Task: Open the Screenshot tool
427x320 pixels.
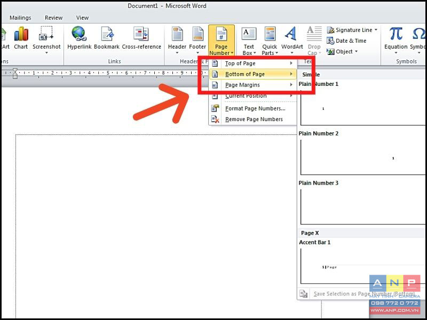Action: click(x=46, y=39)
